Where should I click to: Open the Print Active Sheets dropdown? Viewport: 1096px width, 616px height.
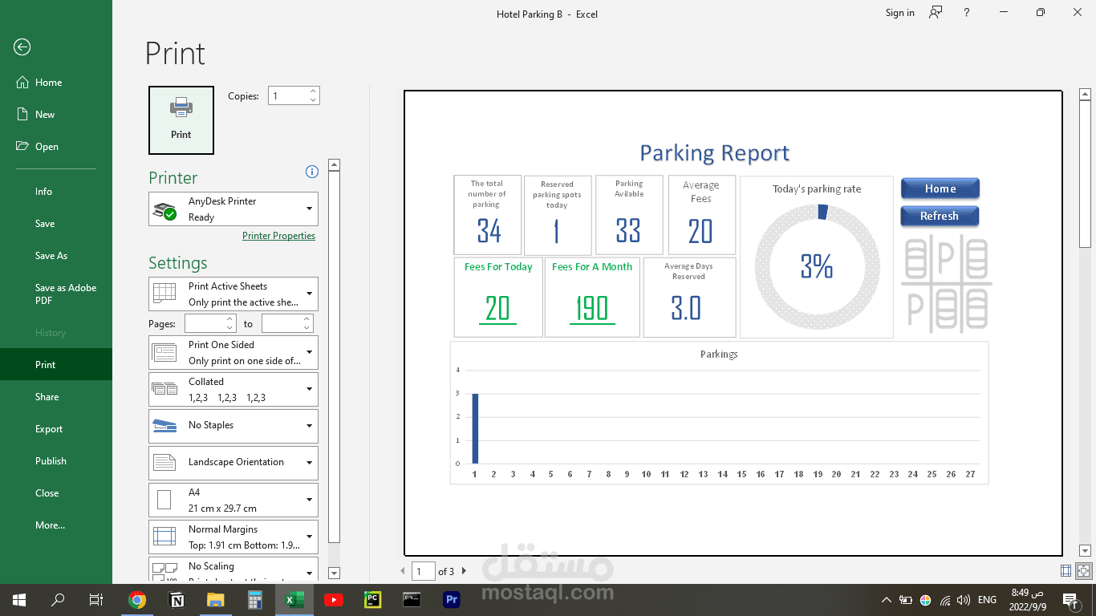(x=233, y=294)
